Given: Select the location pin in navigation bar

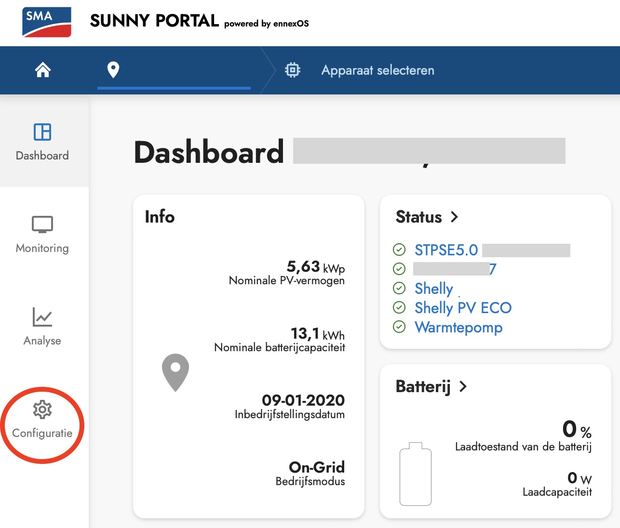Looking at the screenshot, I should [x=113, y=70].
